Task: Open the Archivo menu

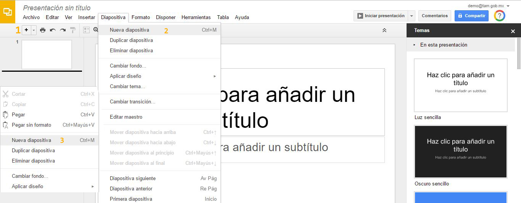Action: tap(31, 17)
